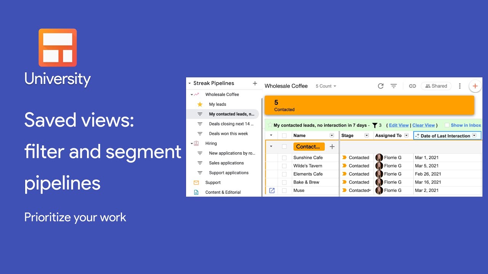488x274 pixels.
Task: Open the Date of Last Interaction column dropdown
Action: coord(474,135)
